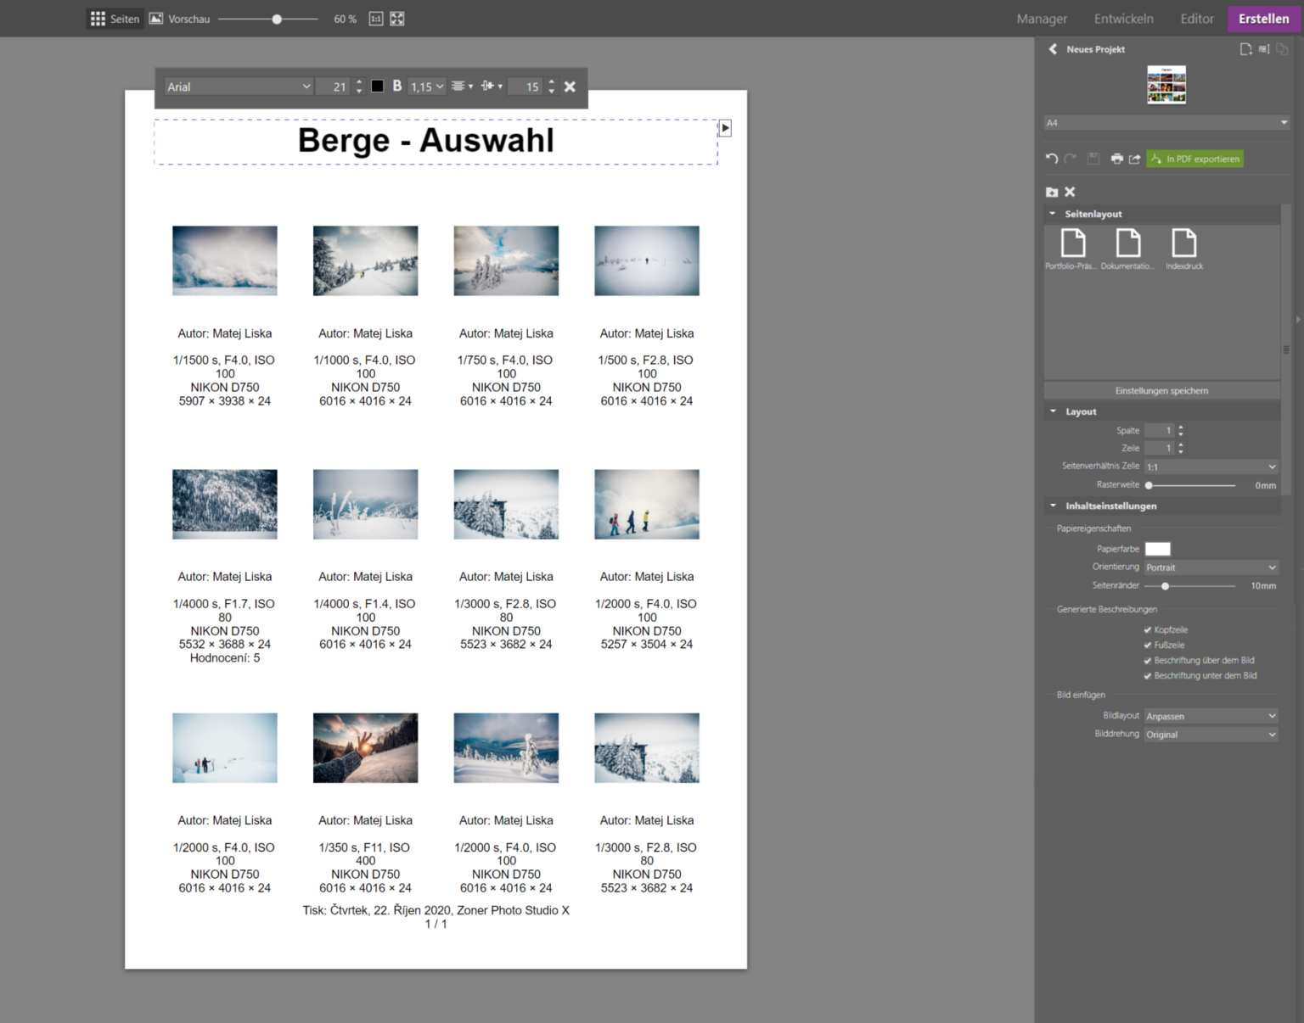The height and width of the screenshot is (1023, 1304).
Task: Select the Indexdruck page layout
Action: click(1183, 249)
